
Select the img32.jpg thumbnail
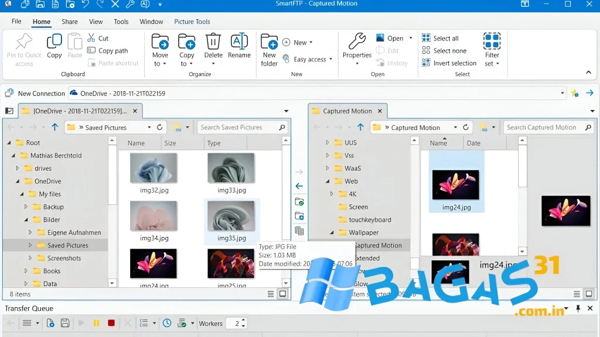point(154,168)
